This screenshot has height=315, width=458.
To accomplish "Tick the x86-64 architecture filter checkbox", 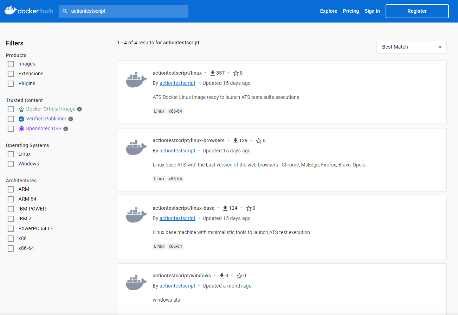I will [x=11, y=248].
